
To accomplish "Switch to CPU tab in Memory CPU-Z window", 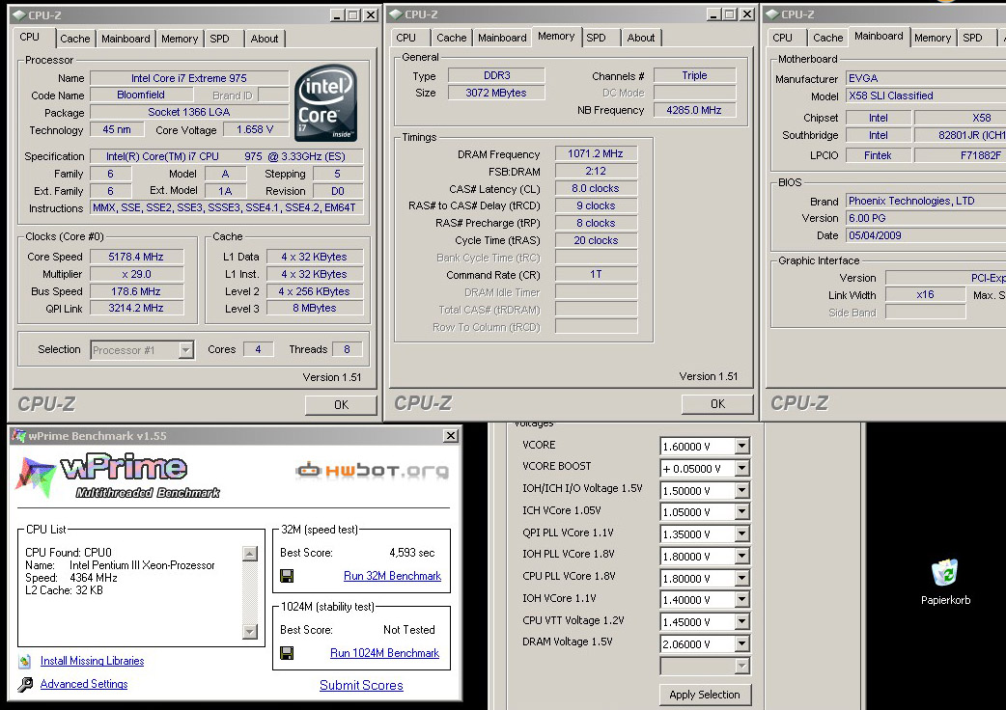I will pos(406,38).
